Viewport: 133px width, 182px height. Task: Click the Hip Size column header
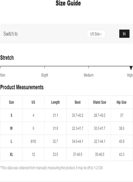click(121, 102)
